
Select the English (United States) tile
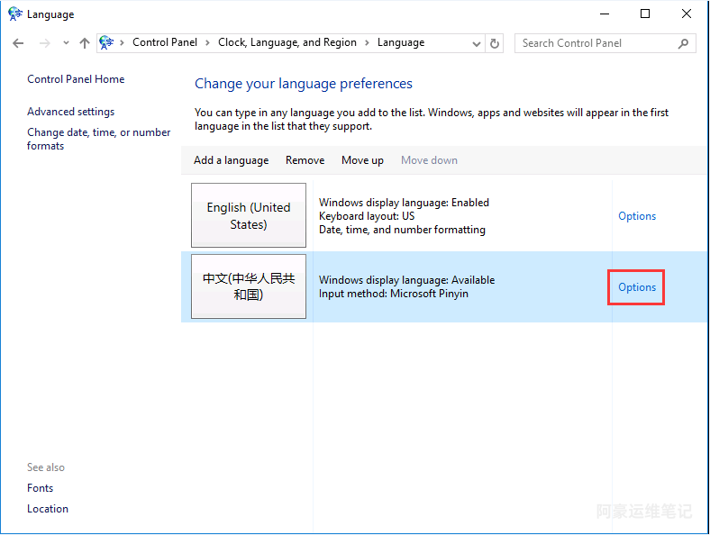tap(249, 215)
